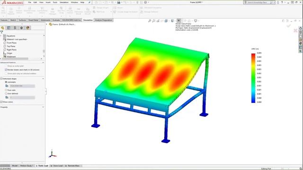
Task: Toggle the Show colors checkbox
Action: pyautogui.click(x=1, y=102)
